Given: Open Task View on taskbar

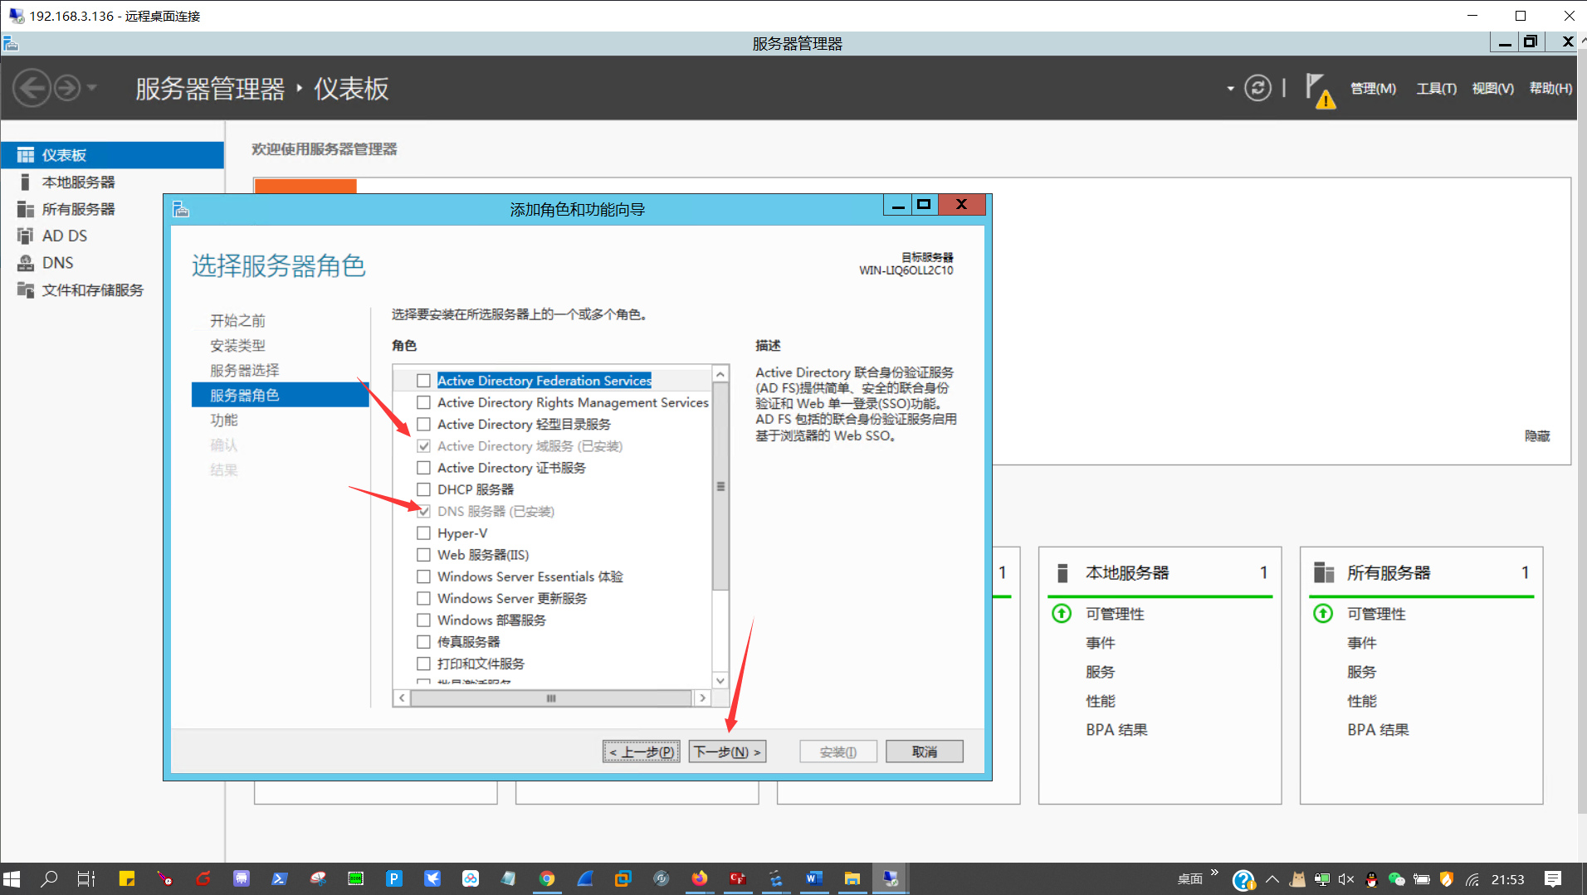Looking at the screenshot, I should tap(86, 878).
